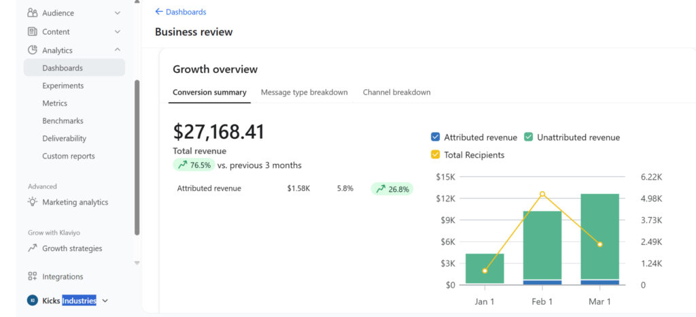Click the Content newspaper icon
This screenshot has height=317, width=696.
coord(33,31)
